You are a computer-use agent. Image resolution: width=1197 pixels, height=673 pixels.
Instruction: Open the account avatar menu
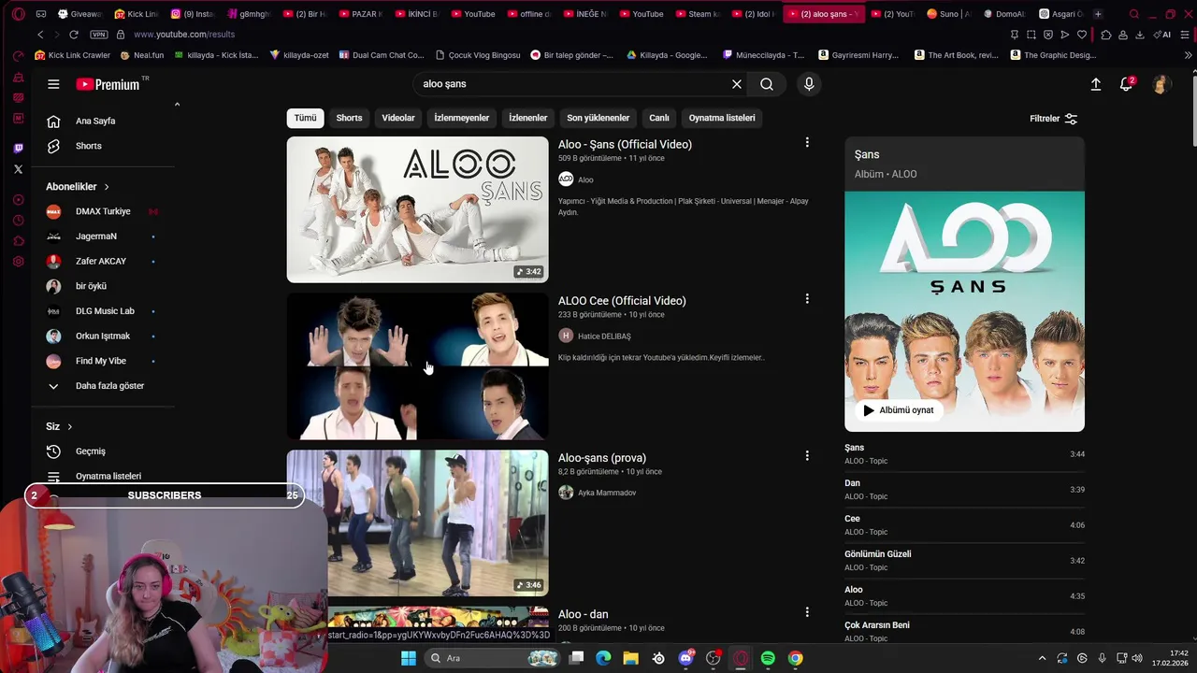coord(1161,84)
